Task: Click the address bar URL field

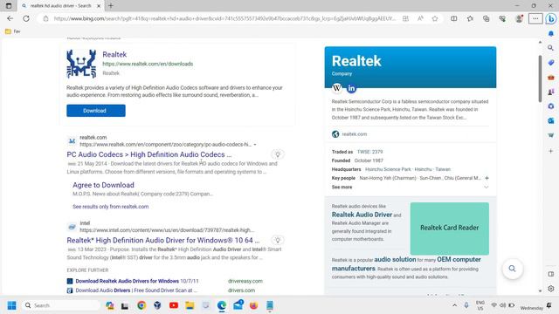Action: coord(224,18)
